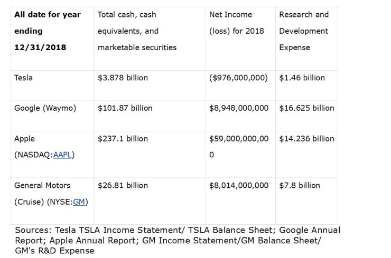This screenshot has width=391, height=258.
Task: Click the Tesla row label
Action: (23, 78)
